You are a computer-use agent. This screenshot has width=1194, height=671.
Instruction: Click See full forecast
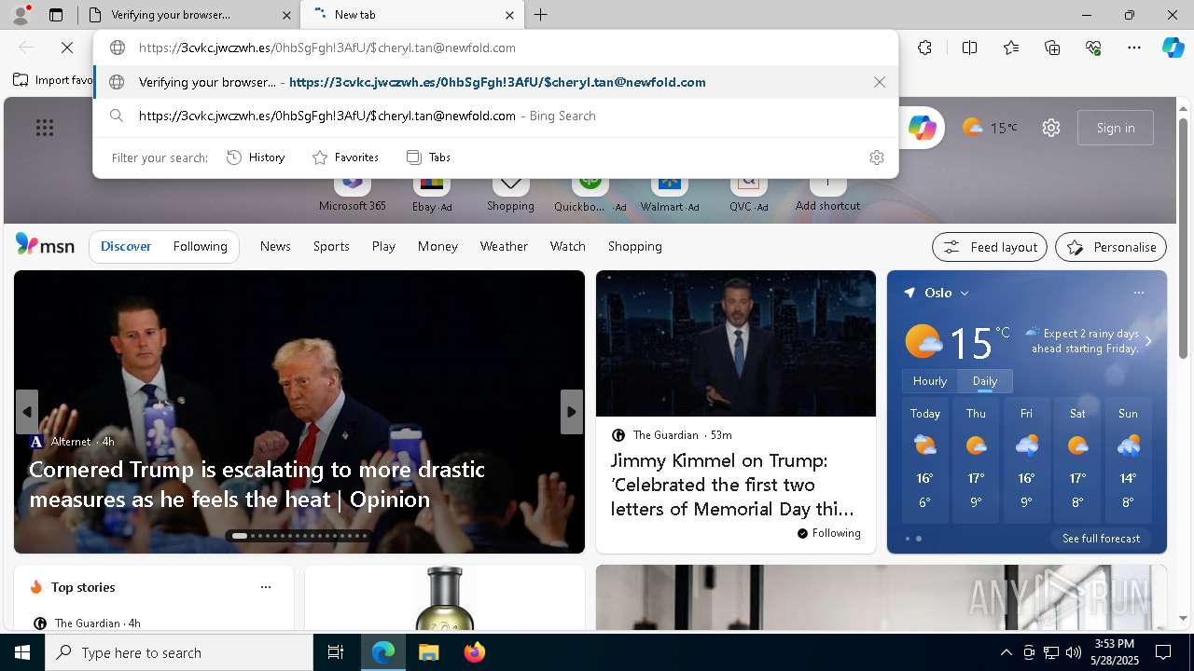point(1101,539)
